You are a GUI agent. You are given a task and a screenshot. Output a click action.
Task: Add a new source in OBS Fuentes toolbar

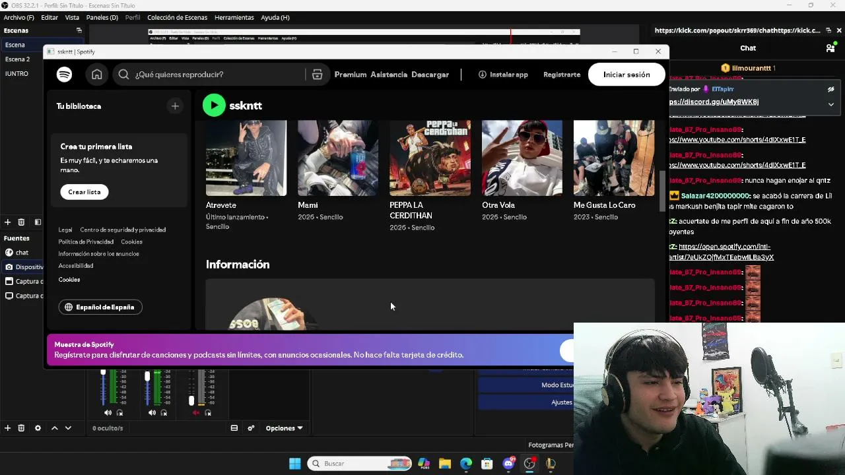point(8,428)
